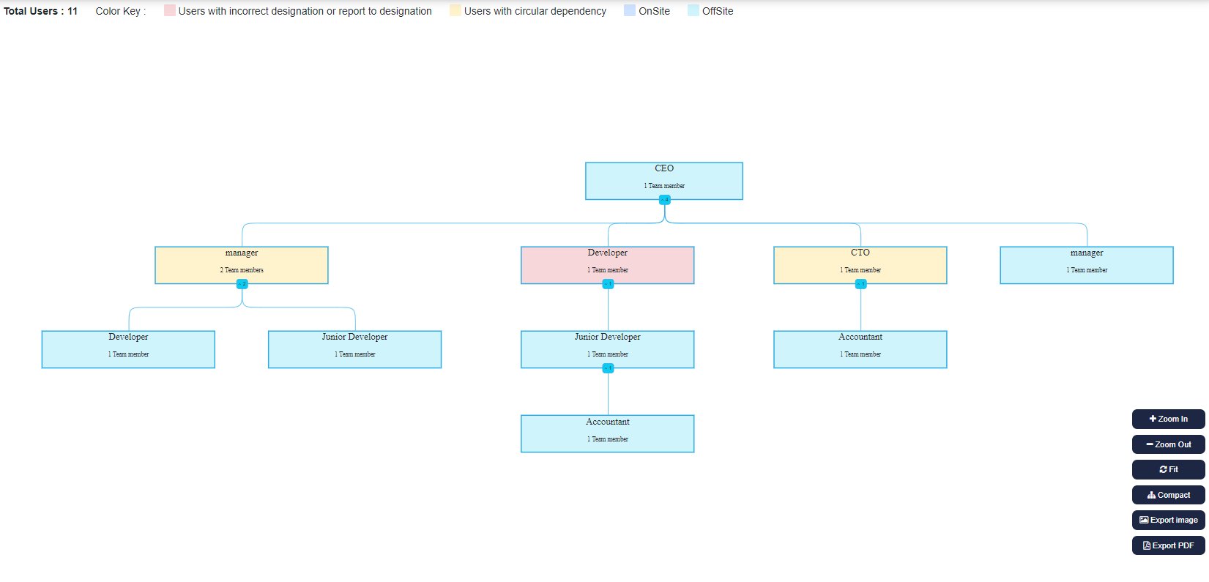Select the CEO node box
This screenshot has width=1209, height=582.
[x=664, y=179]
